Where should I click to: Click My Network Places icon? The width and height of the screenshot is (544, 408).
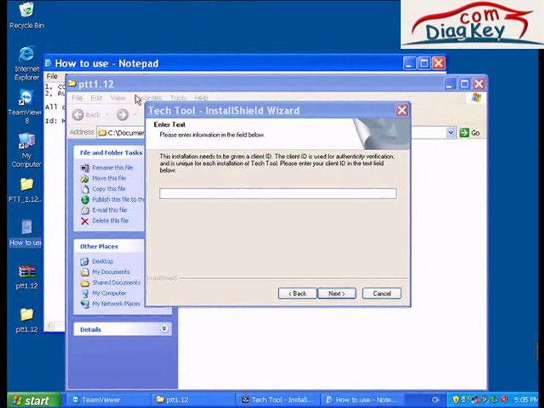84,304
